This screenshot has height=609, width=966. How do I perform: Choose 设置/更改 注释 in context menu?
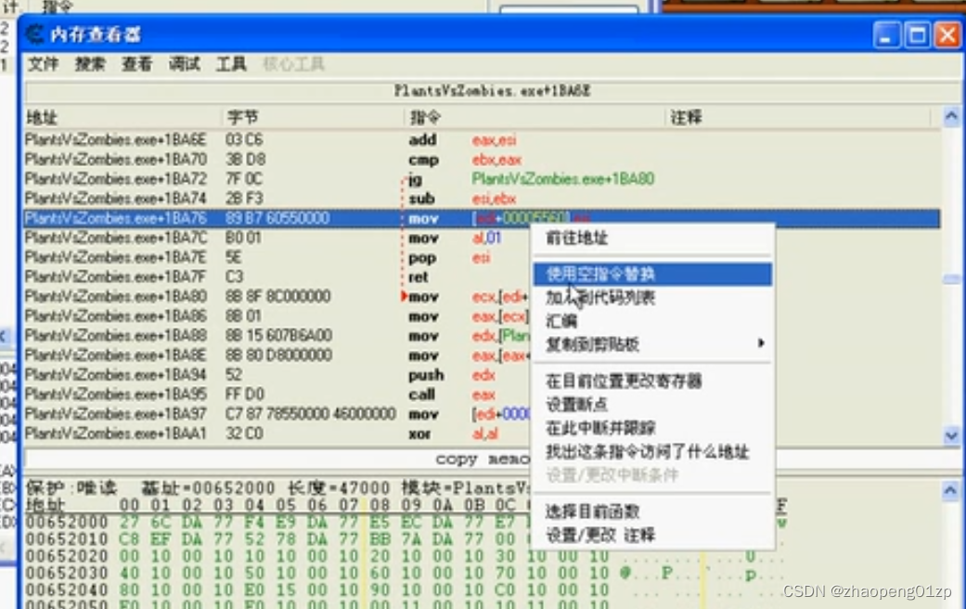pos(652,535)
